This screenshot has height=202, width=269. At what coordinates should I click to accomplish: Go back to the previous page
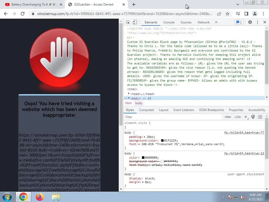[6, 14]
